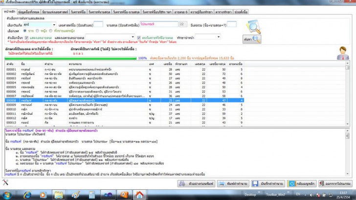
Task: Open the ช่วยตั้งชื่อ tab
Action: pos(241,12)
